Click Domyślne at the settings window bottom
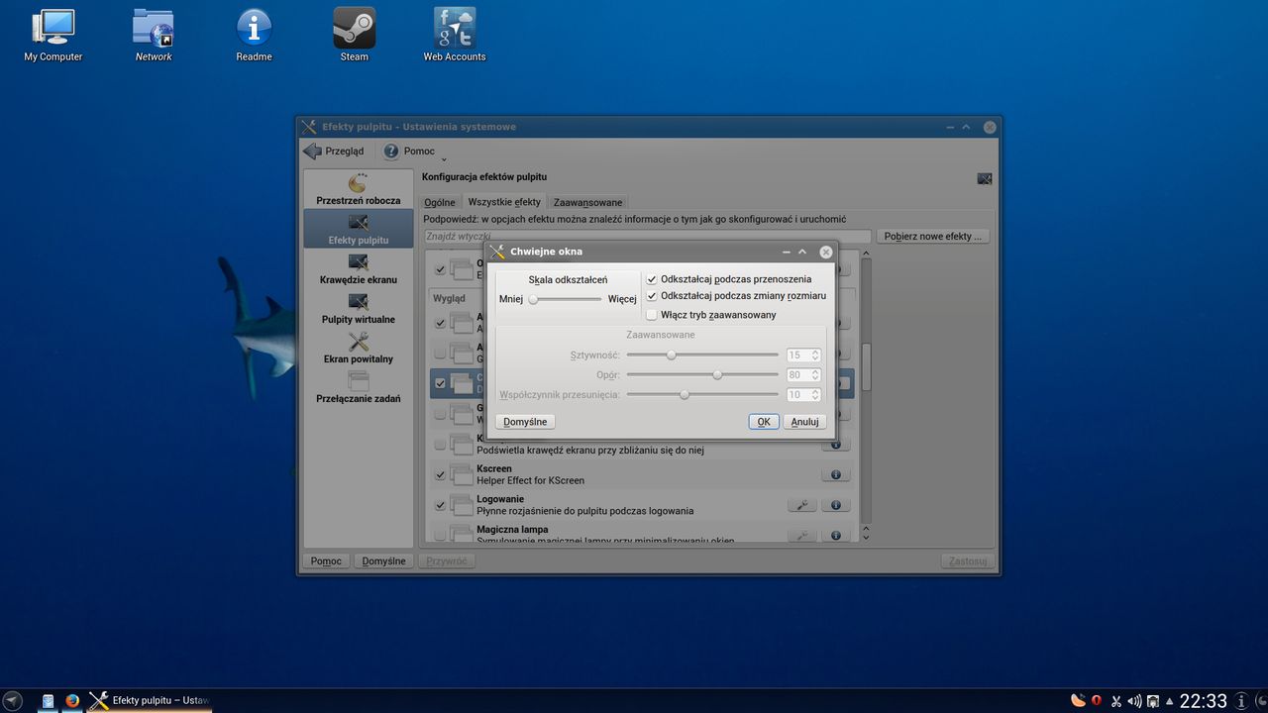 [x=383, y=560]
